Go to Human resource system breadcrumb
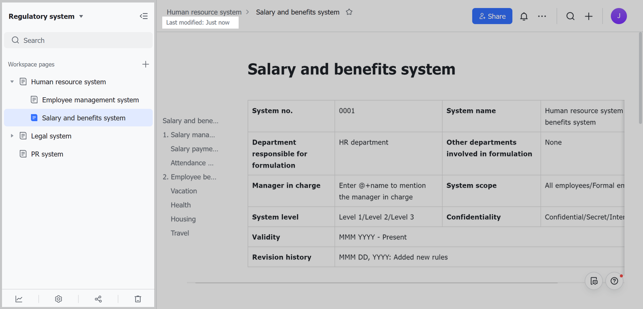The height and width of the screenshot is (309, 643). [x=204, y=12]
